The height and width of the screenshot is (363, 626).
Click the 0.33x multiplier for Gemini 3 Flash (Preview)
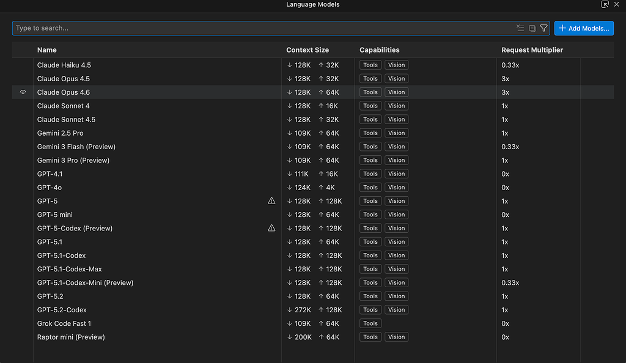[x=510, y=147]
